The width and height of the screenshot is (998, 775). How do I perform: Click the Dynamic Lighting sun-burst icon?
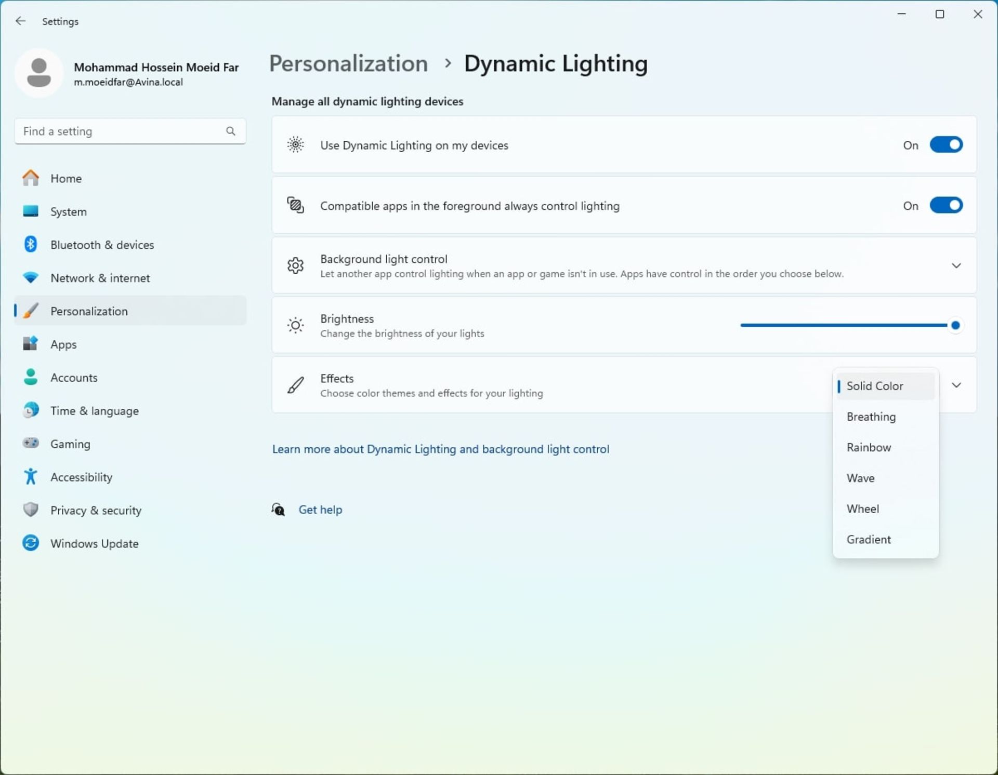[295, 144]
